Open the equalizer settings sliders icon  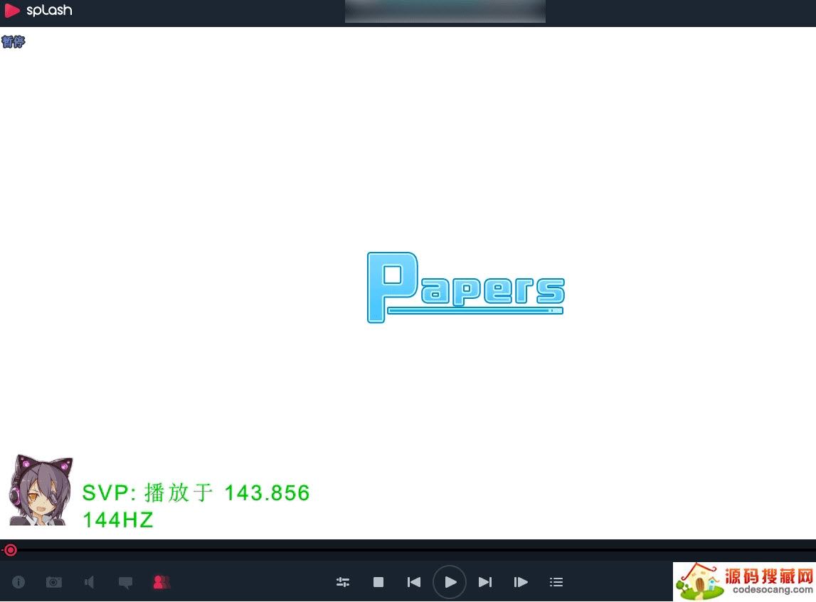(343, 582)
